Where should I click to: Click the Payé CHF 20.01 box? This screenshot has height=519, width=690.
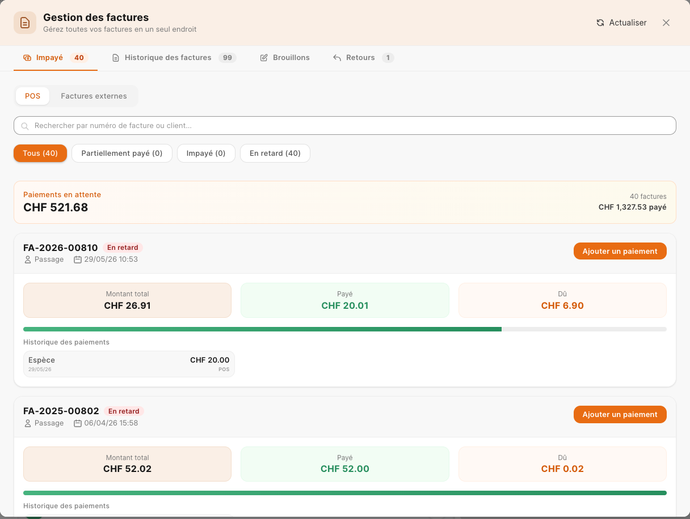(x=345, y=300)
